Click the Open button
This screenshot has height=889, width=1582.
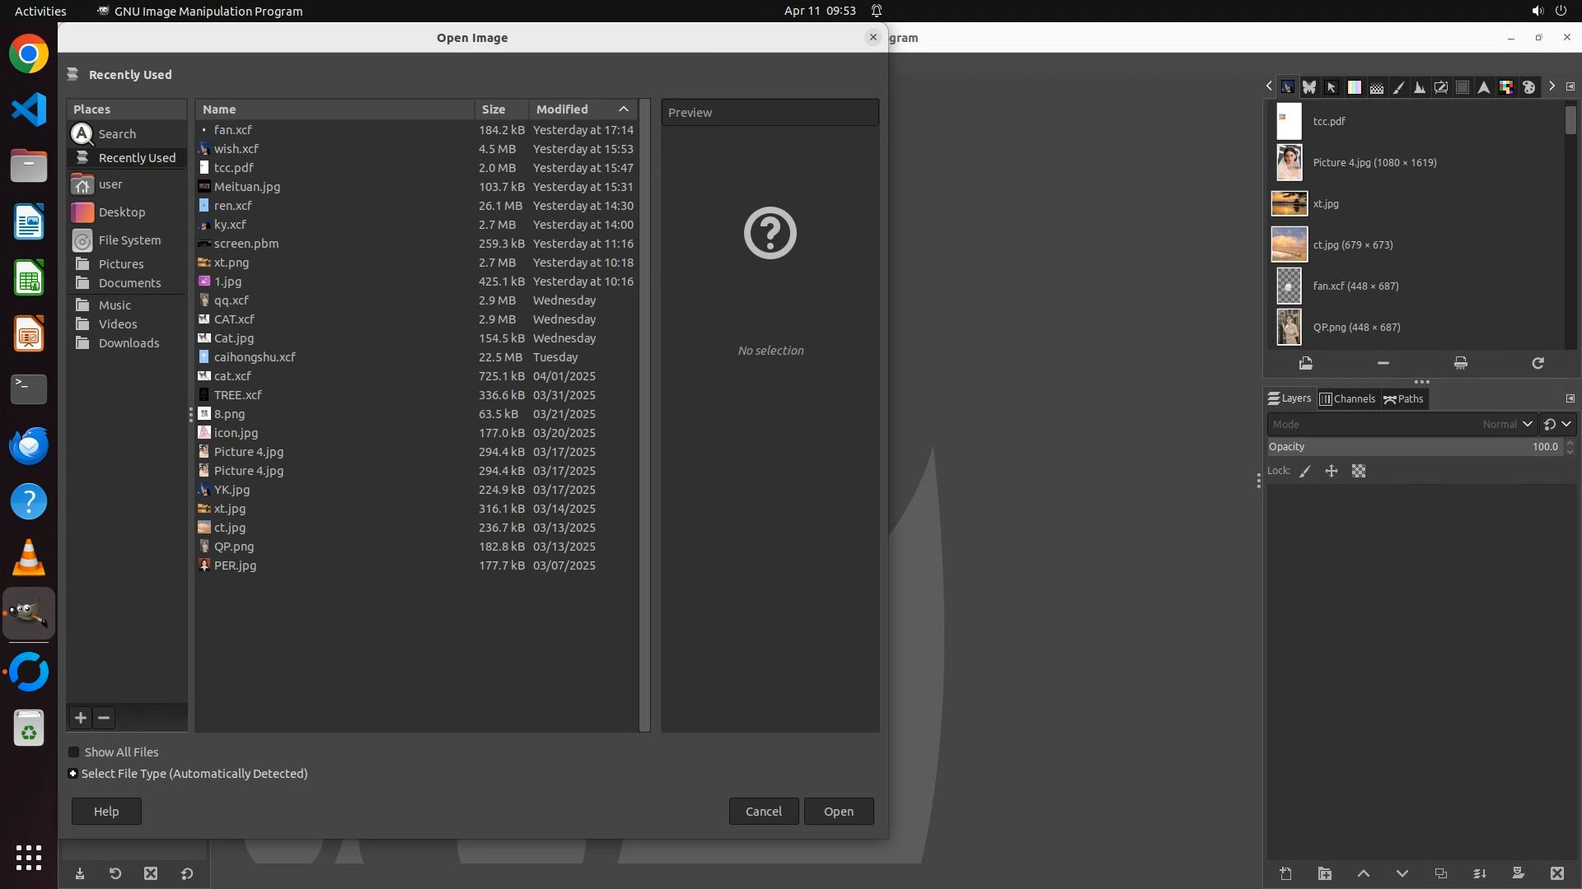click(x=838, y=812)
